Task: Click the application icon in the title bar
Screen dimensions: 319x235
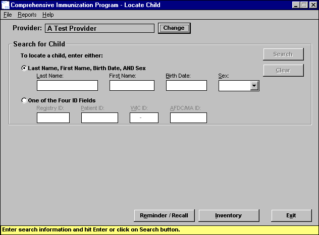Action: (6, 5)
